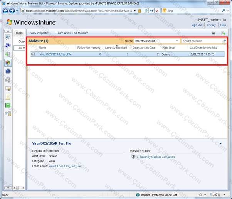
Task: Open the Bing search provider dropdown arrow
Action: (x=228, y=10)
